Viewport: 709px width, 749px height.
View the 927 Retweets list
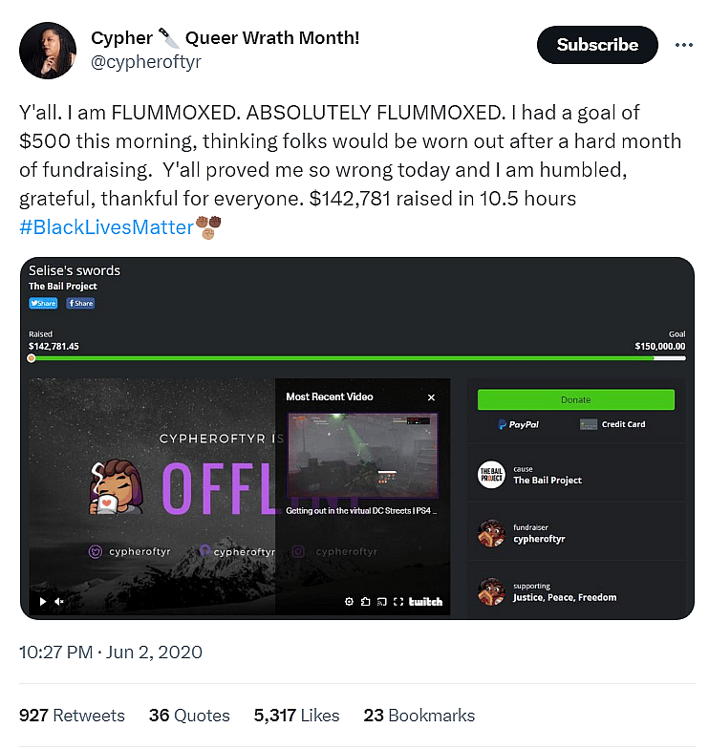72,715
